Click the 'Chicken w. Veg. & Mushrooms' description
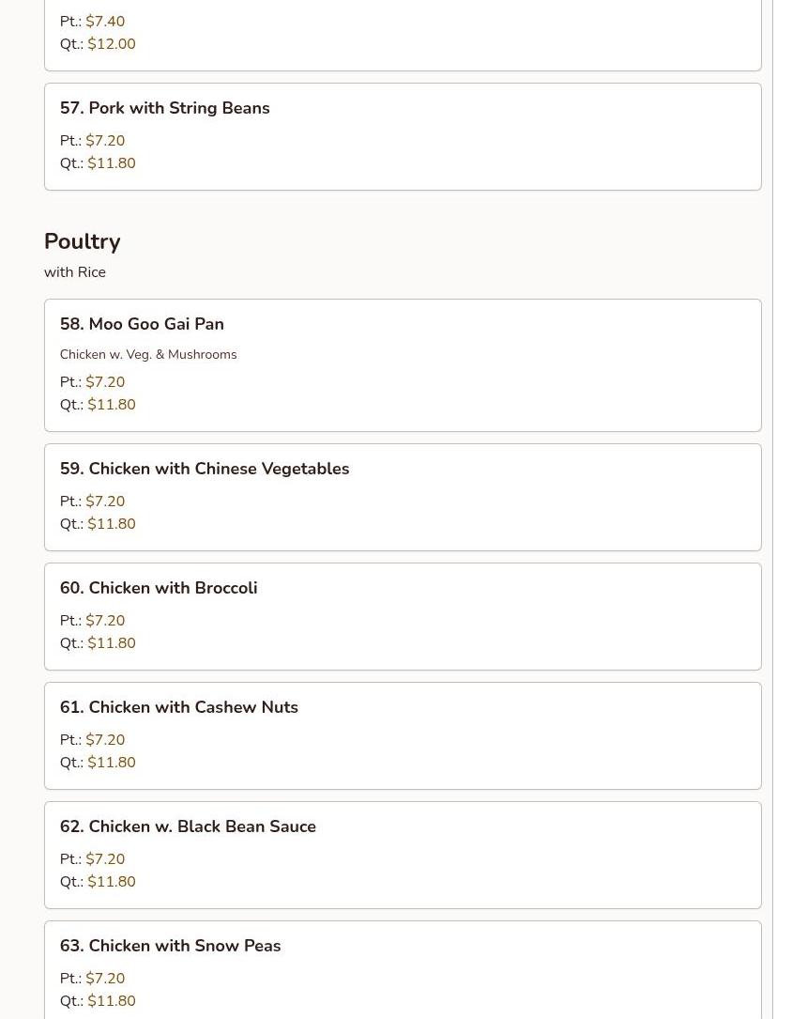Screen dimensions: 792x1019 tap(148, 354)
